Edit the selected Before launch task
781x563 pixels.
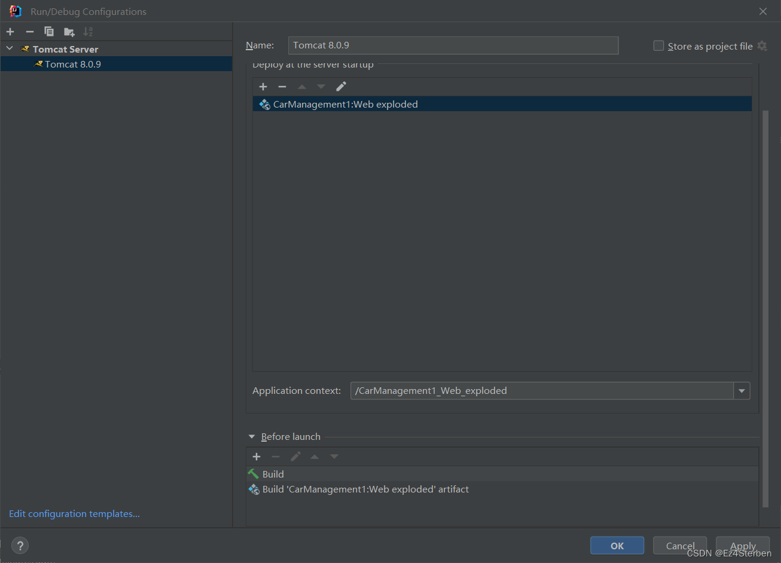[295, 457]
